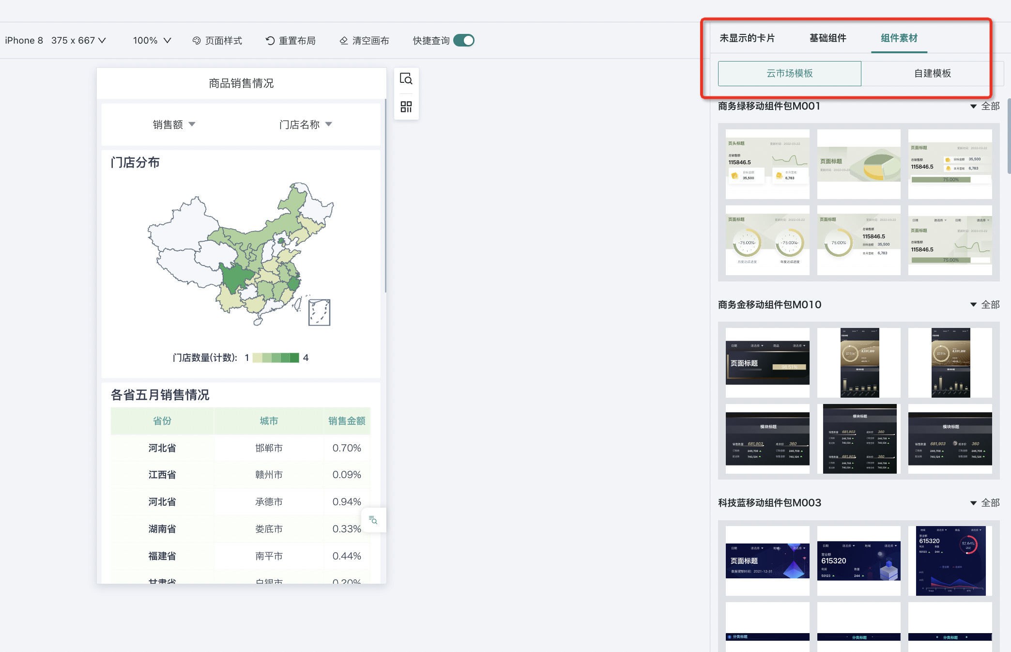The height and width of the screenshot is (652, 1011).
Task: Click the 销售金额 column header
Action: [347, 421]
